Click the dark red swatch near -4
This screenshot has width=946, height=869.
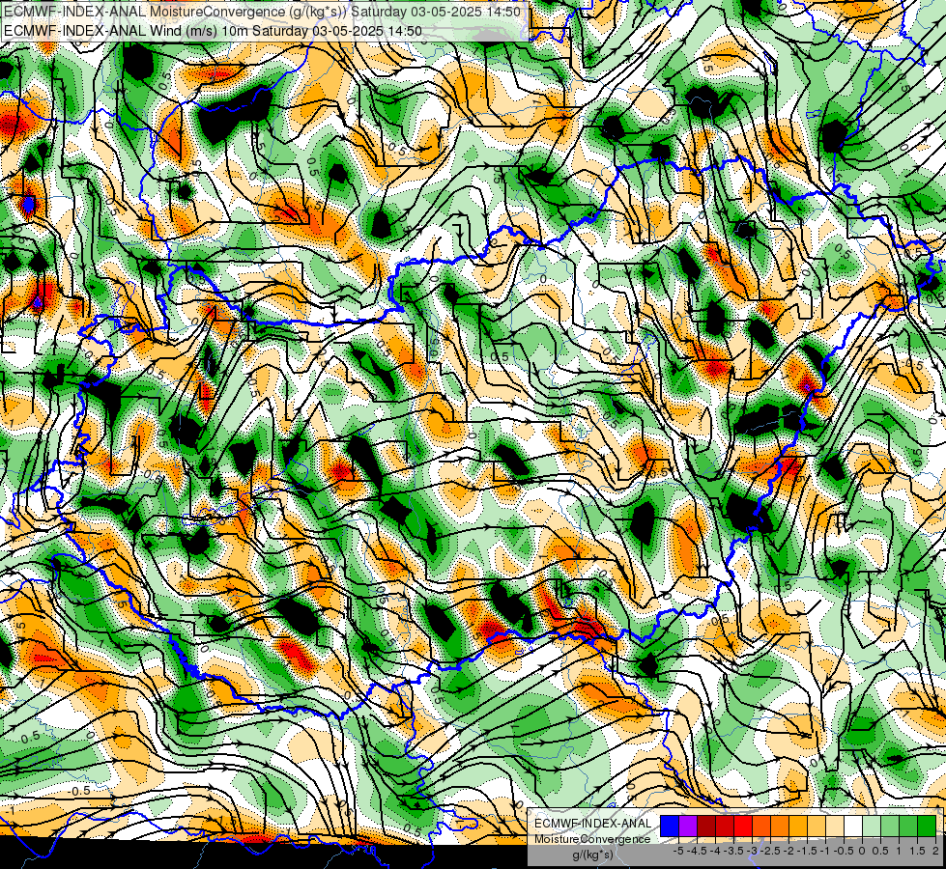coord(706,827)
